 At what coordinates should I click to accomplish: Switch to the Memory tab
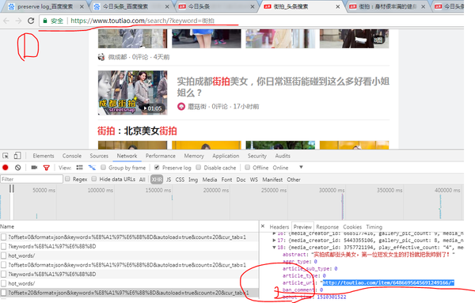click(x=194, y=156)
